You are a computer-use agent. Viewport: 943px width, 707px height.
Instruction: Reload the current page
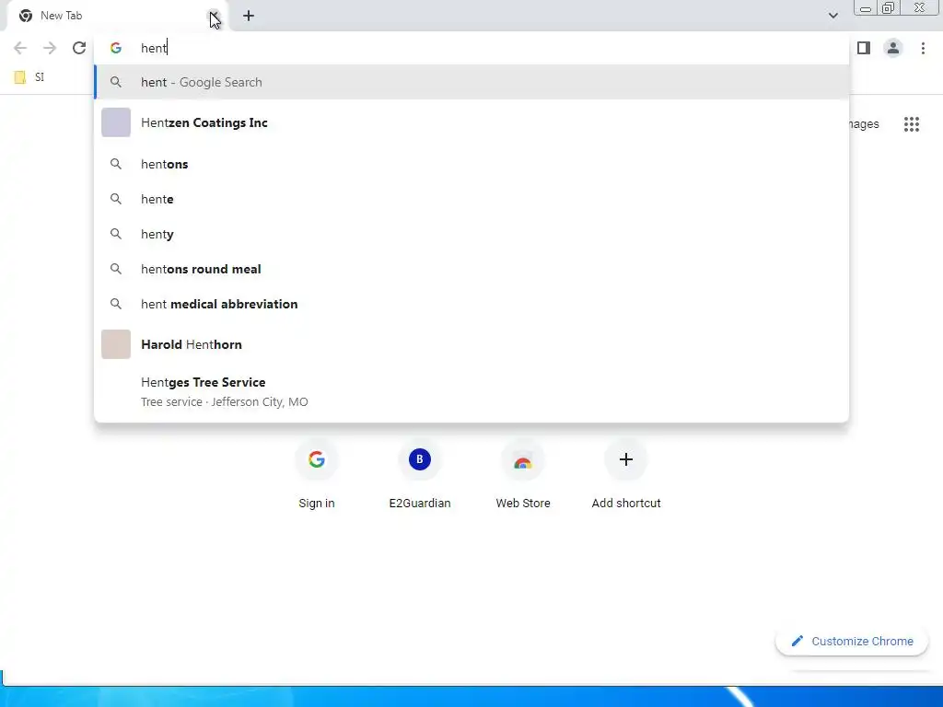point(79,48)
